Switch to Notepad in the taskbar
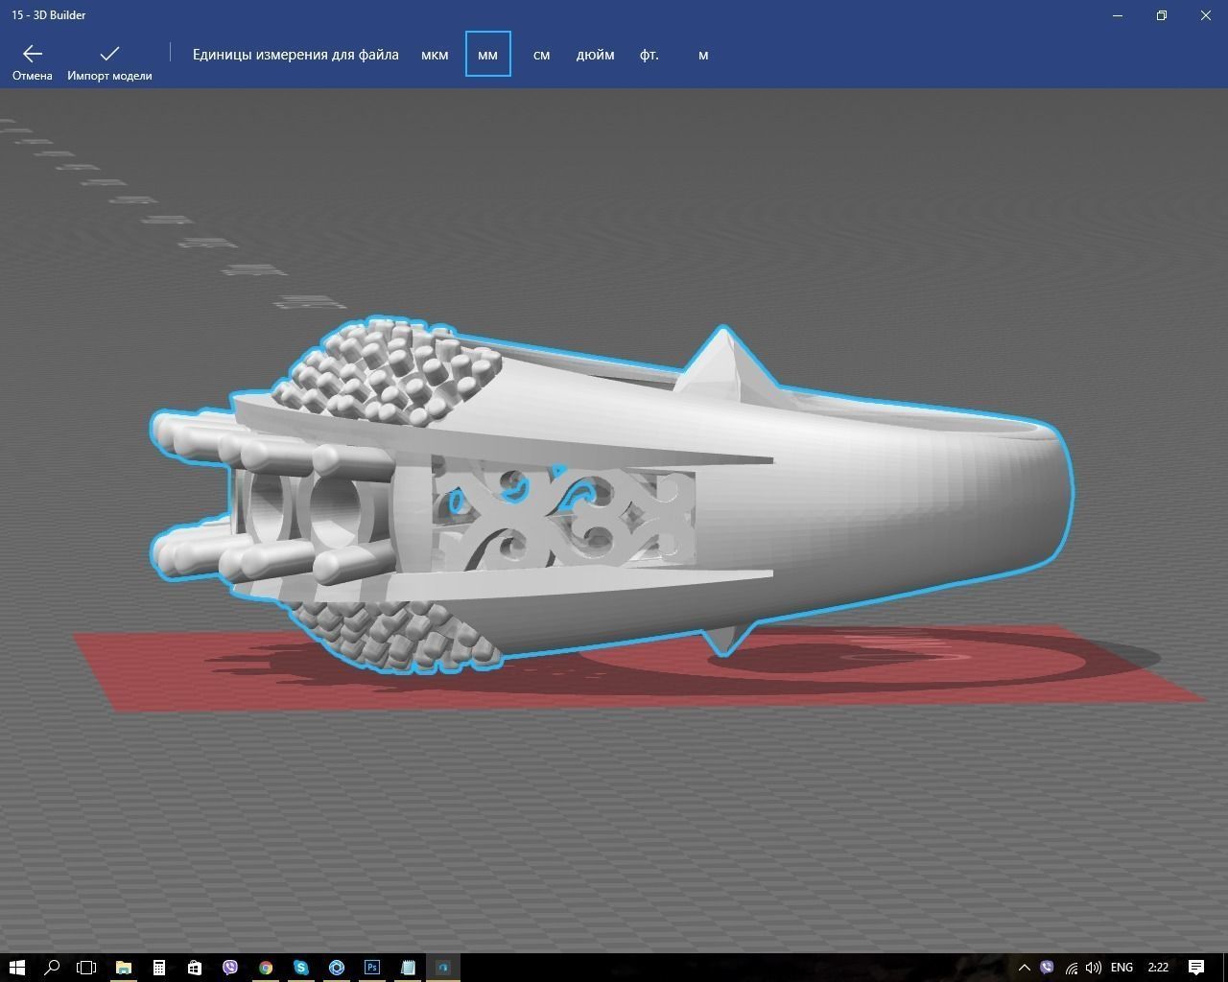 (408, 968)
